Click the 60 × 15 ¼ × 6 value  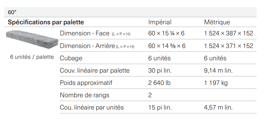(x=166, y=33)
